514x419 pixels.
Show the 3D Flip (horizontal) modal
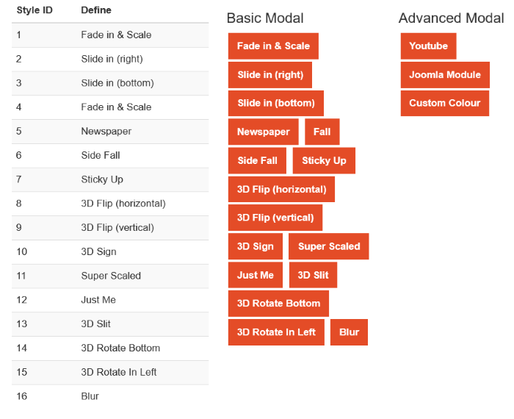(x=281, y=190)
